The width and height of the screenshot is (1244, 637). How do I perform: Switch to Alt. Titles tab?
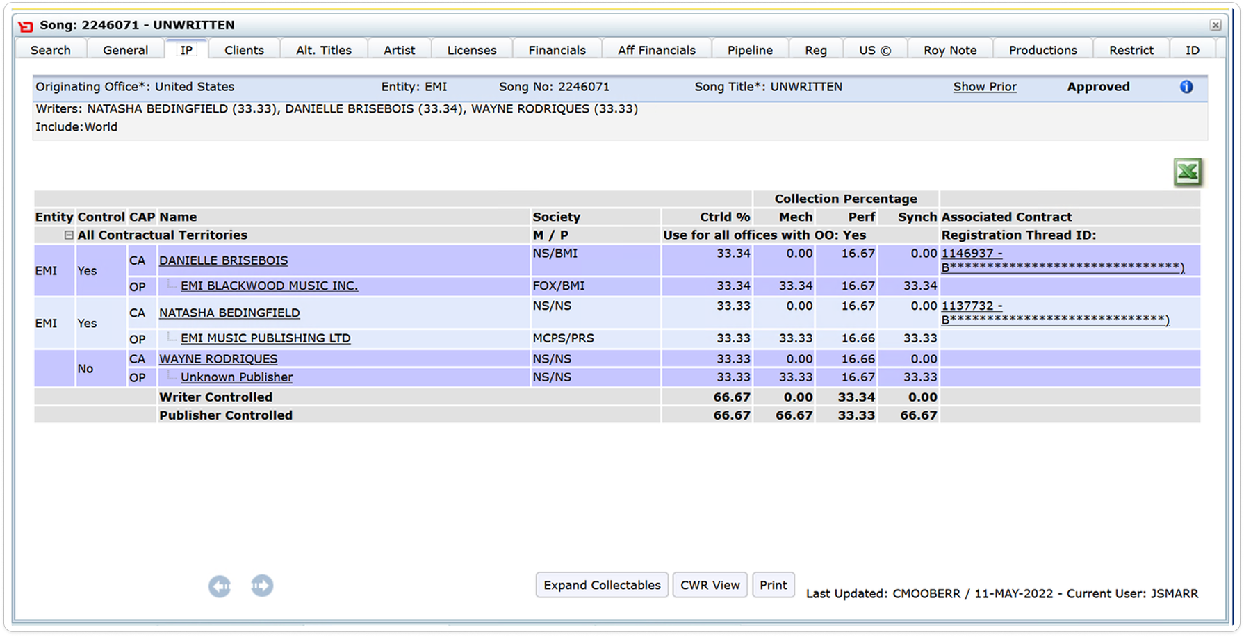324,50
